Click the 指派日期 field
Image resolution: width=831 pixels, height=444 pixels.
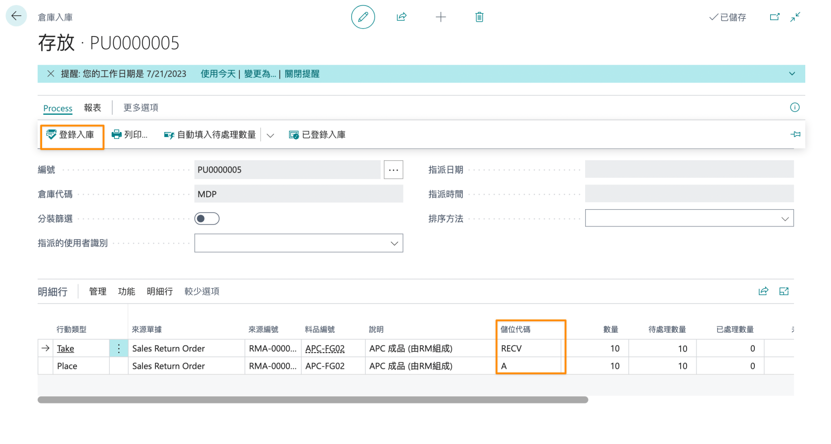690,169
